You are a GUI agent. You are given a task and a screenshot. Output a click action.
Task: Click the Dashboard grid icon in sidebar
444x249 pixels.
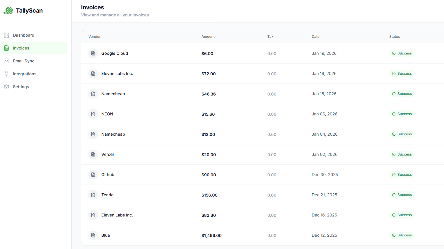6,35
